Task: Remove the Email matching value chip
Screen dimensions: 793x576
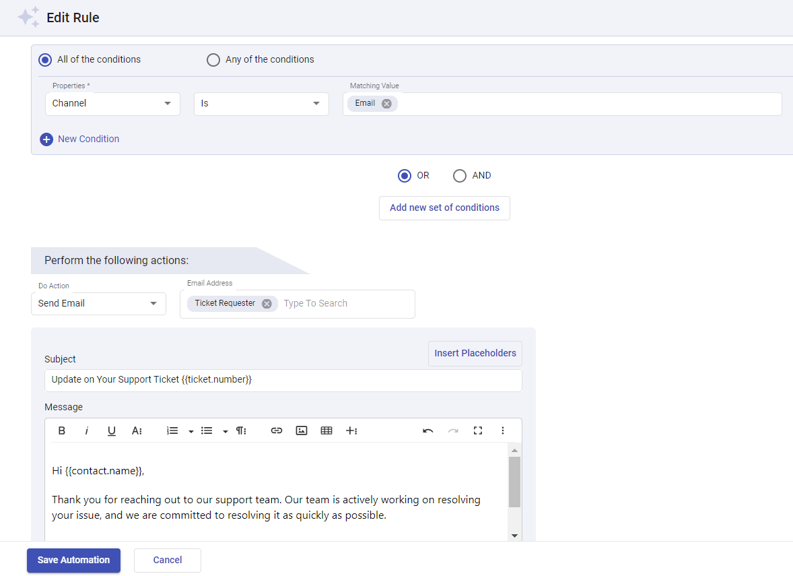Action: [x=386, y=104]
